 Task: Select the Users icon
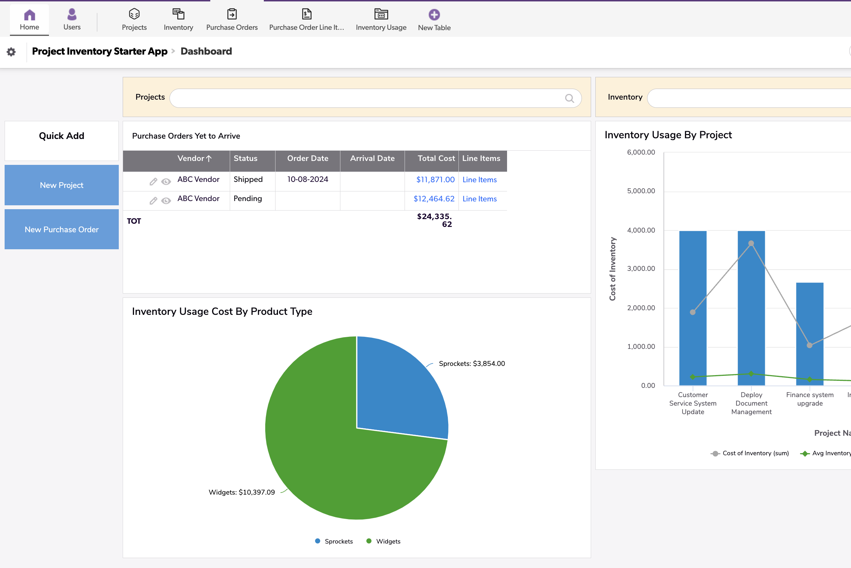coord(71,19)
